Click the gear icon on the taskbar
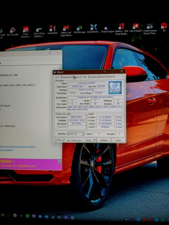 72,218
